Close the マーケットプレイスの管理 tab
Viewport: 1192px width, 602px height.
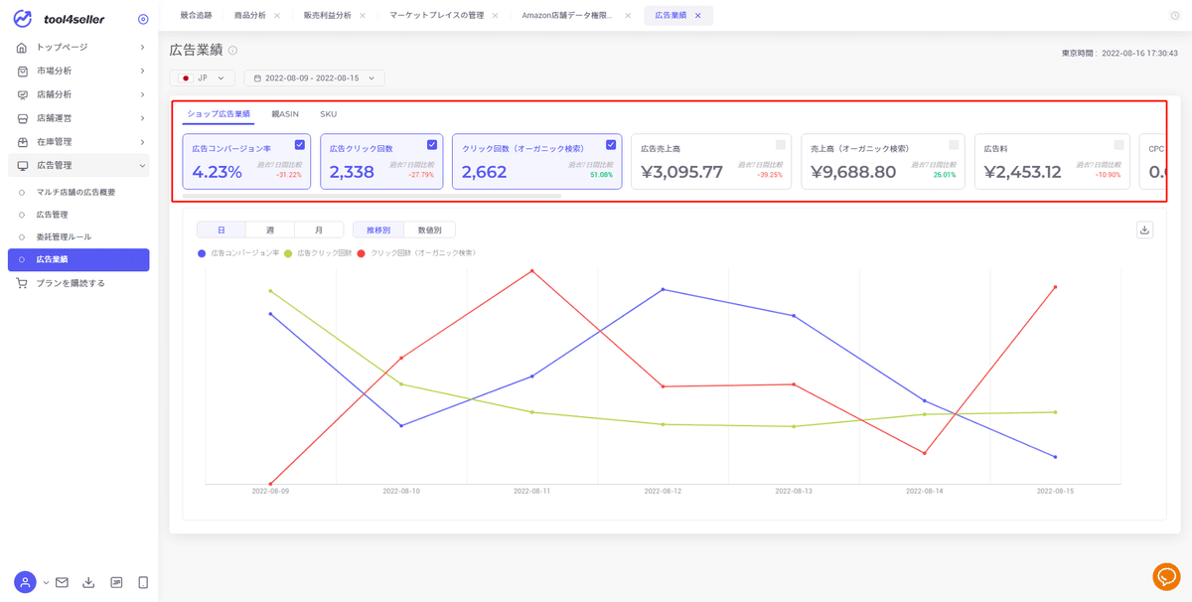point(495,16)
